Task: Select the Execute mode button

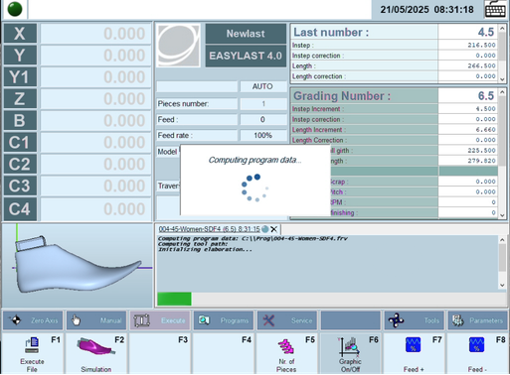Action: (x=160, y=320)
